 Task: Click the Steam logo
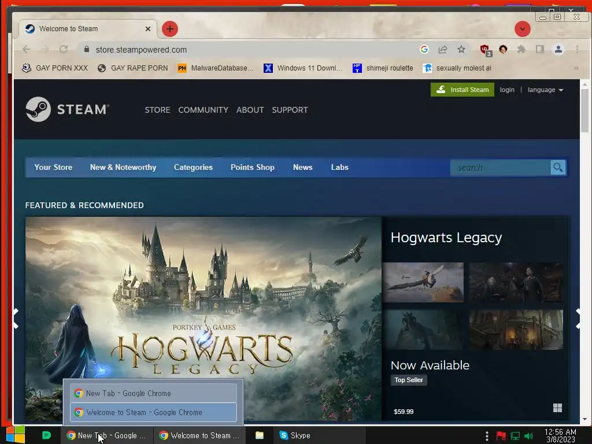coord(68,109)
